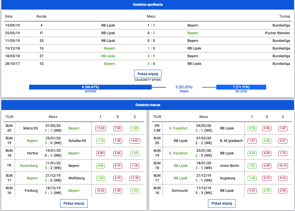
Task: Click Pokaż więcej below the Bayern recent matches
Action: (x=74, y=203)
